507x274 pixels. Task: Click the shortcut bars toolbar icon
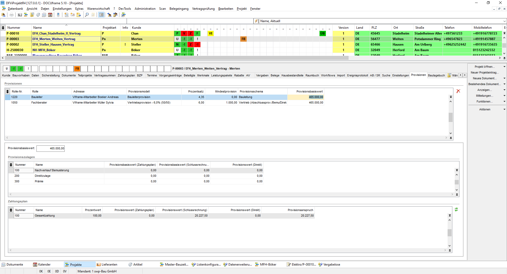(x=124, y=15)
